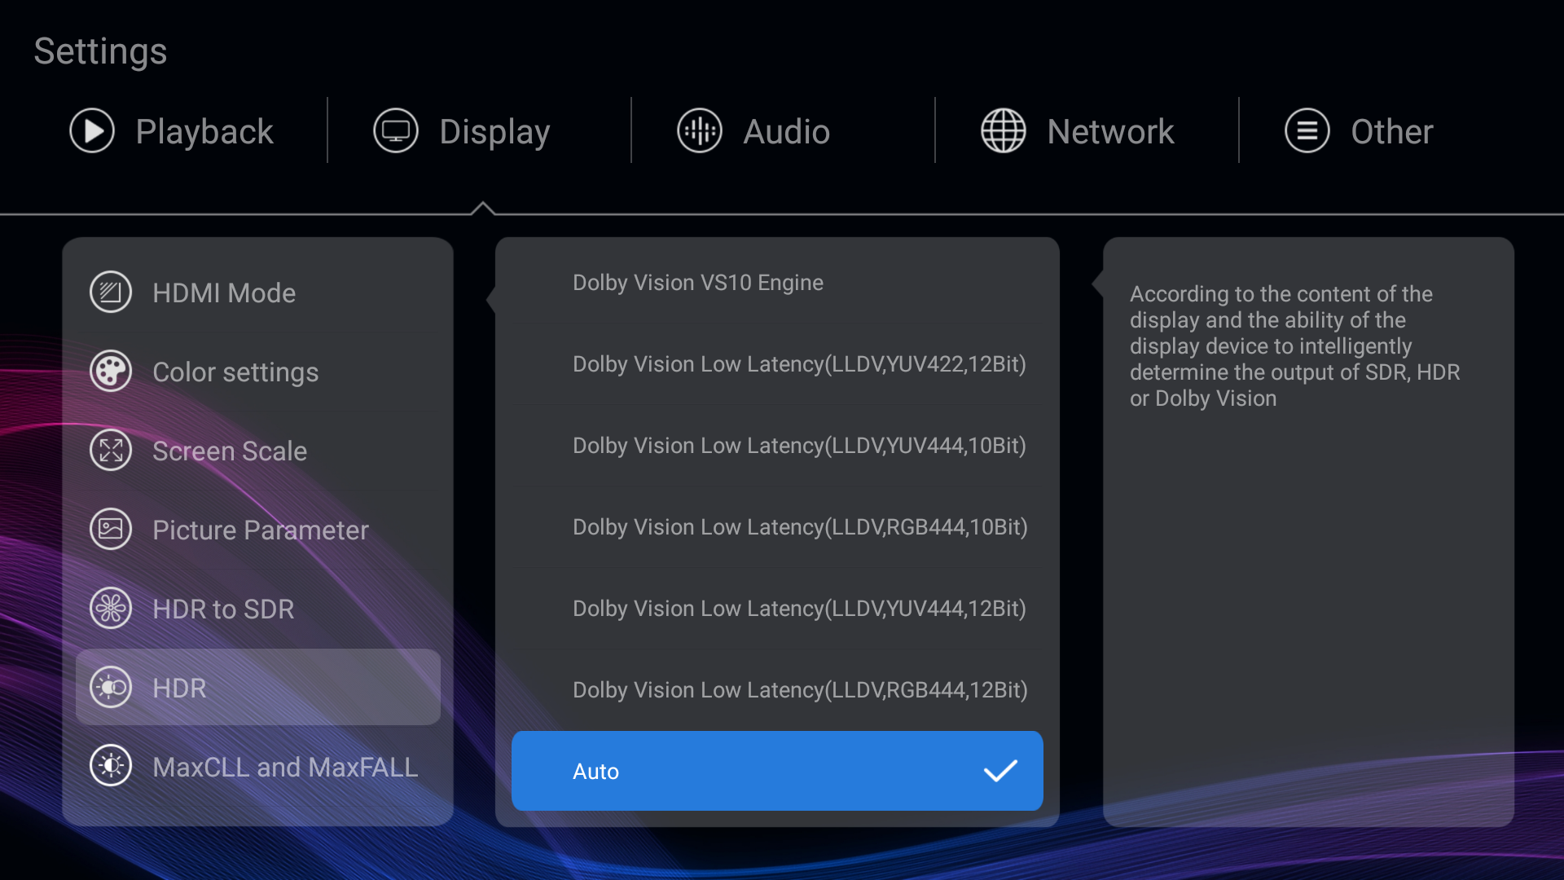Click the Display monitor icon
This screenshot has width=1564, height=880.
point(396,131)
